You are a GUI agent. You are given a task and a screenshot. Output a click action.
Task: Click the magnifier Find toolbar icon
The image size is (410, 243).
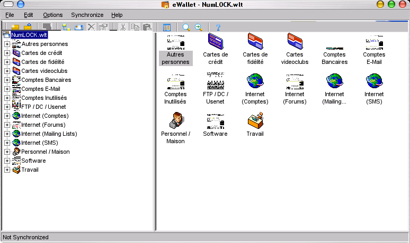point(186,27)
